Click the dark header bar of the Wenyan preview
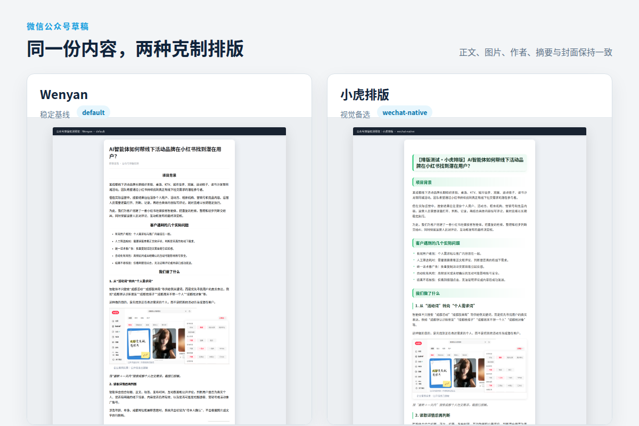 (x=169, y=131)
